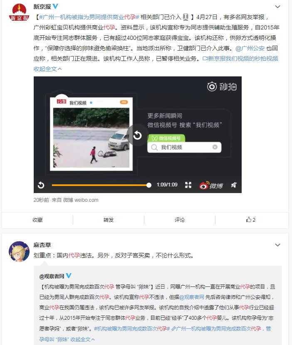292x345 pixels.
Task: Collapse the 新京报 post with 收起全文
Action: [47, 69]
